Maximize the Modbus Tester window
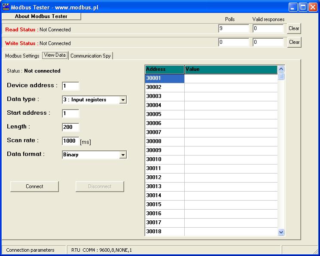 pyautogui.click(x=303, y=7)
